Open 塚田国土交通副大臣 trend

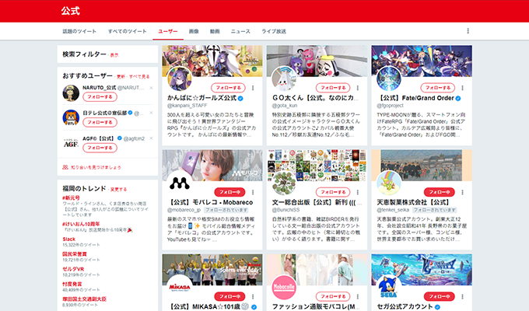click(x=84, y=299)
